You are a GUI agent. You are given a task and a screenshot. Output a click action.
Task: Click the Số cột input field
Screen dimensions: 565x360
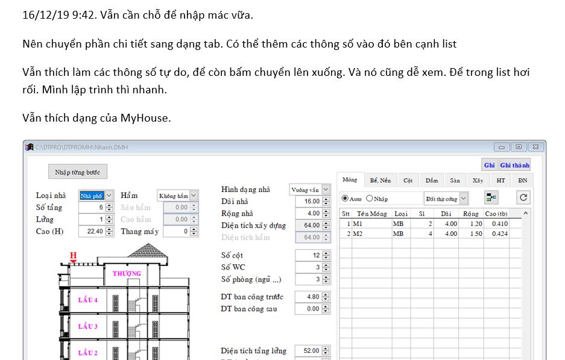pos(308,255)
